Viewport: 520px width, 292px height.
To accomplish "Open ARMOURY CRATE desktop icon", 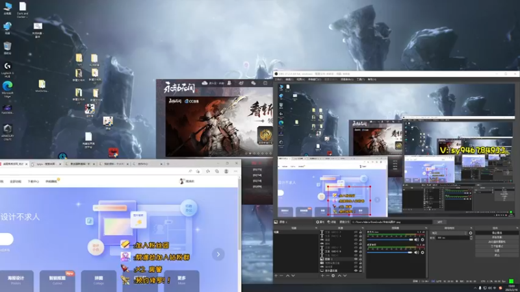I will (7, 132).
